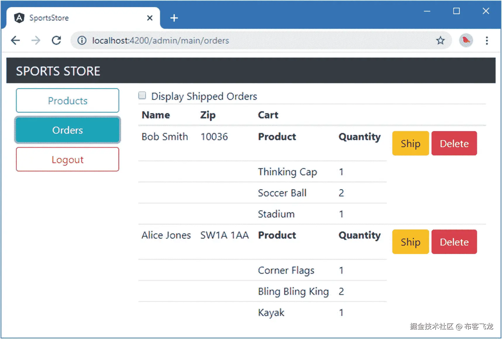Screen dimensions: 502x339
Task: Click the Logout button
Action: click(x=68, y=159)
